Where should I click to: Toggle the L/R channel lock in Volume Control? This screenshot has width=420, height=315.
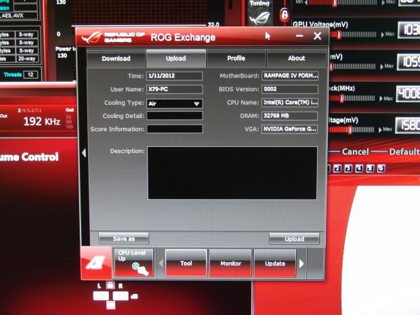(110, 285)
